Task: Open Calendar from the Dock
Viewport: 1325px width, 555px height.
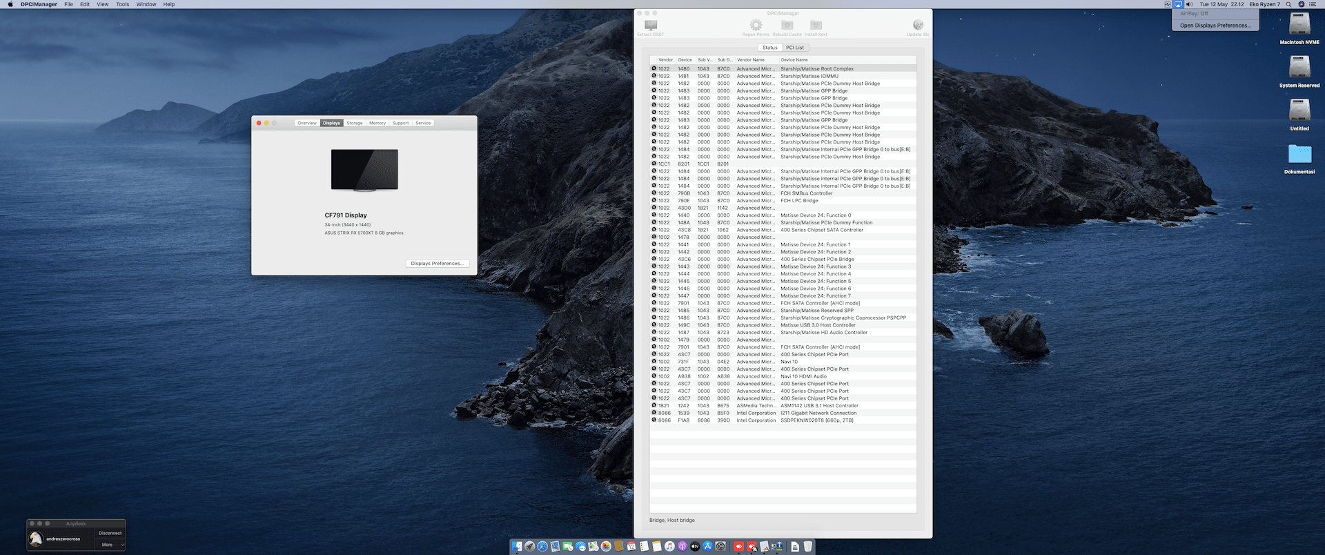Action: point(631,546)
